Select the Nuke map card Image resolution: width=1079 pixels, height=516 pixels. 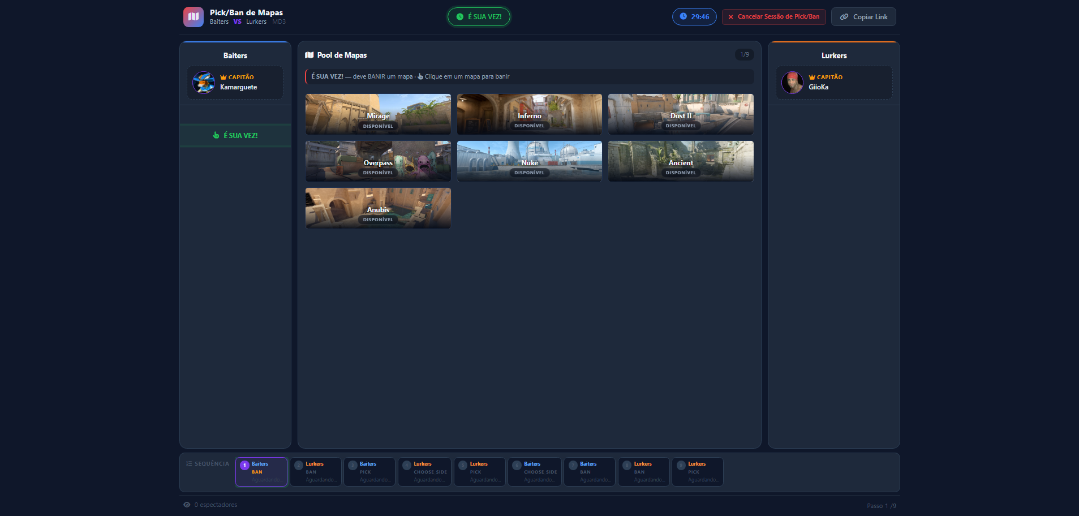(x=529, y=161)
